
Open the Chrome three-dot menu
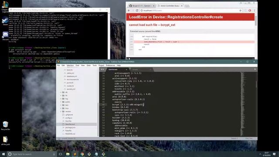(254, 10)
